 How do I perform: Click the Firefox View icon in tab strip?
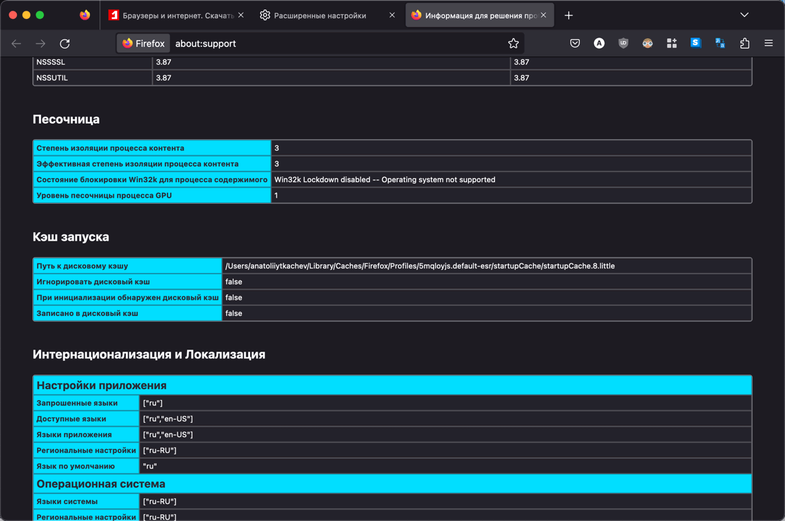click(x=85, y=15)
